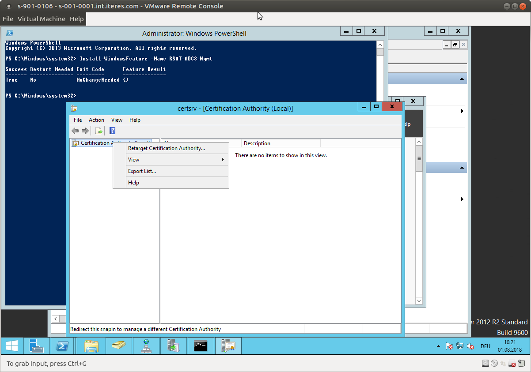Click the taskbar clock showing 10:21
531x372 pixels.
click(x=510, y=346)
